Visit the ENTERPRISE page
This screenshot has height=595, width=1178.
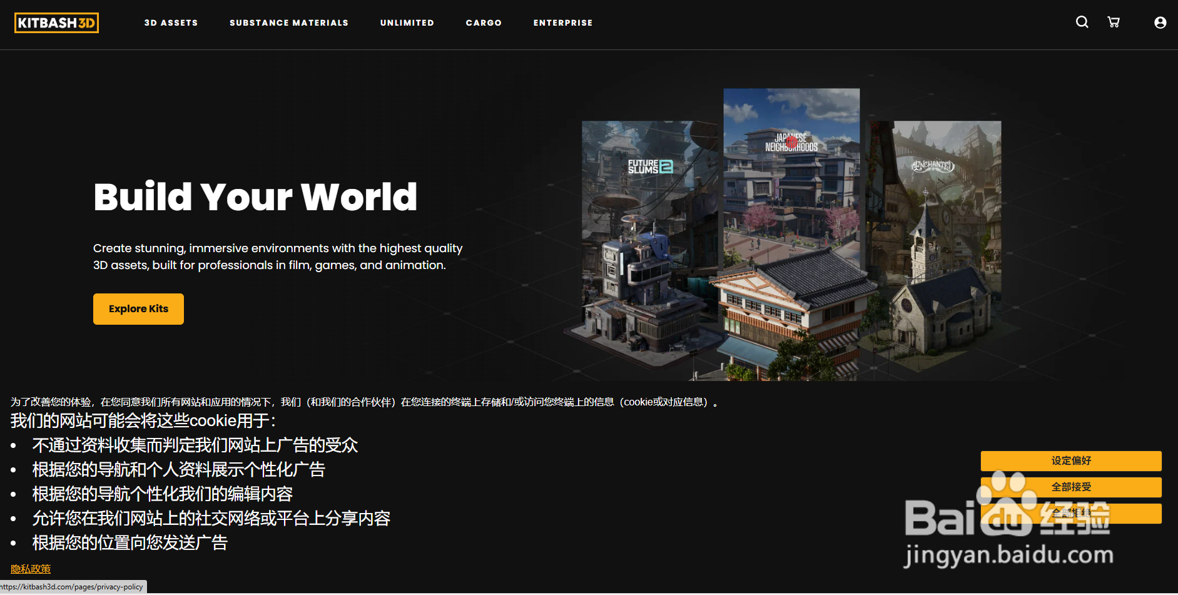click(562, 23)
